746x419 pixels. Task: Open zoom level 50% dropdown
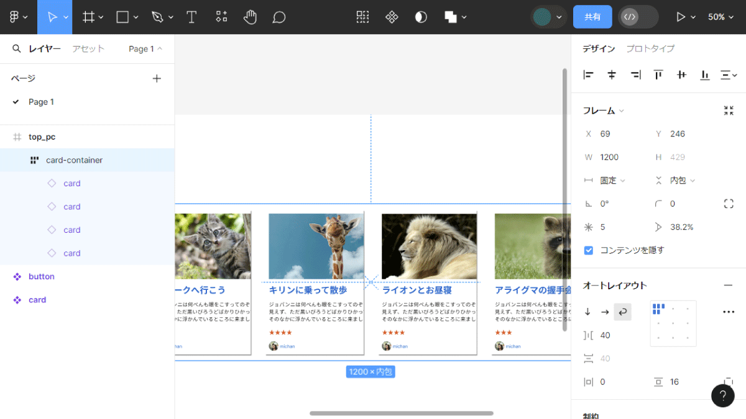pyautogui.click(x=721, y=17)
